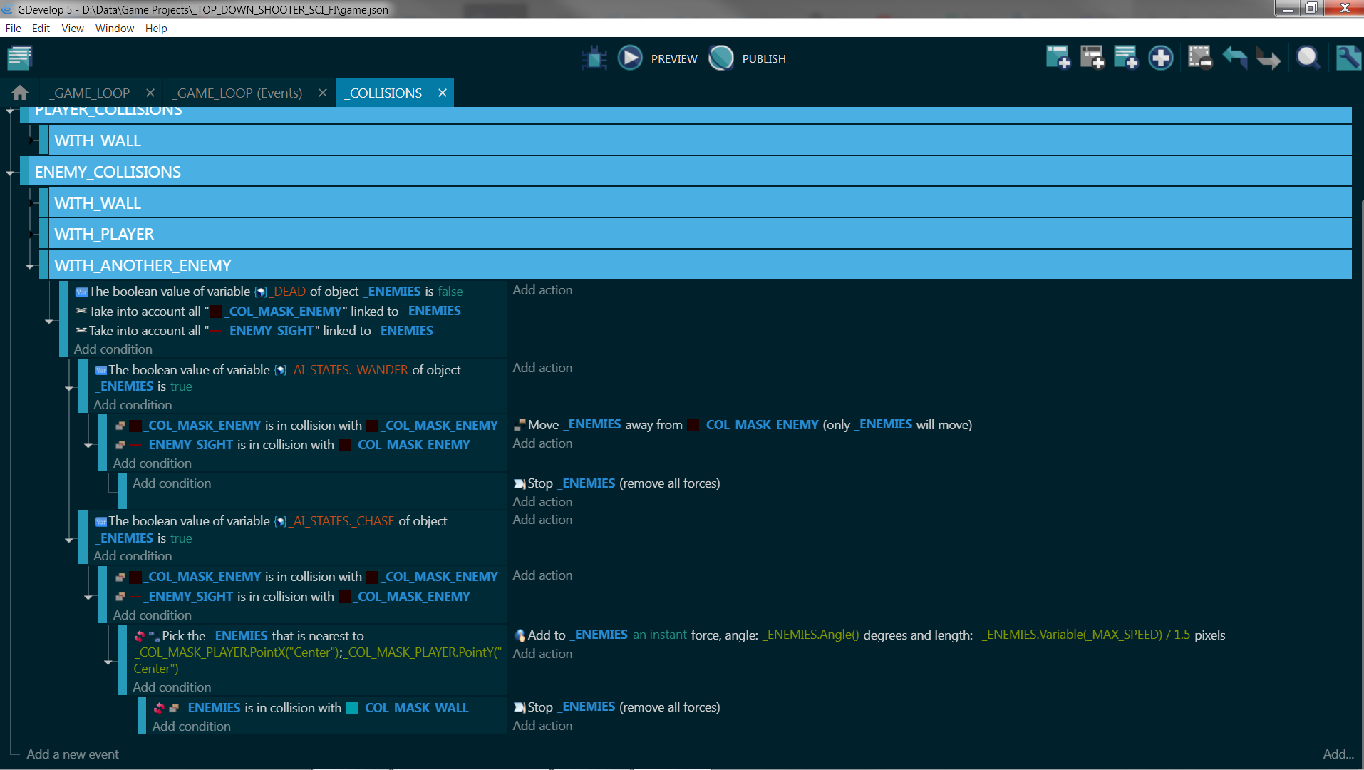Open the Window menu

[114, 29]
